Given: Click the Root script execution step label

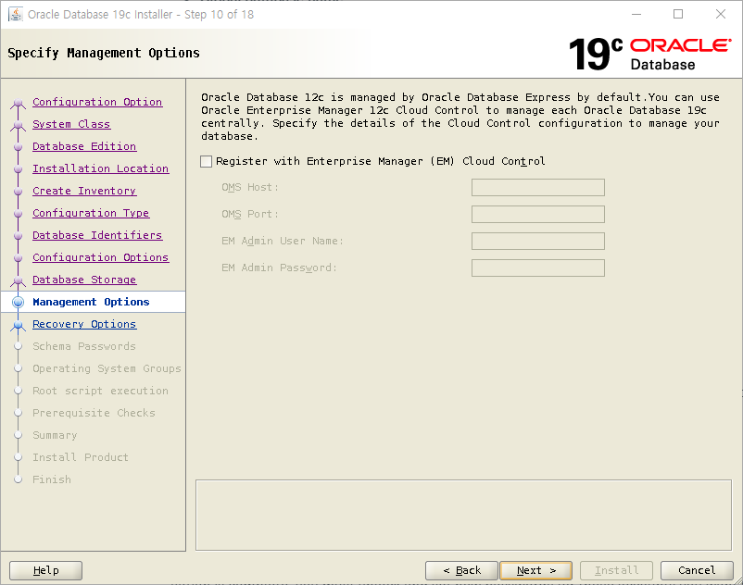Looking at the screenshot, I should [x=100, y=391].
